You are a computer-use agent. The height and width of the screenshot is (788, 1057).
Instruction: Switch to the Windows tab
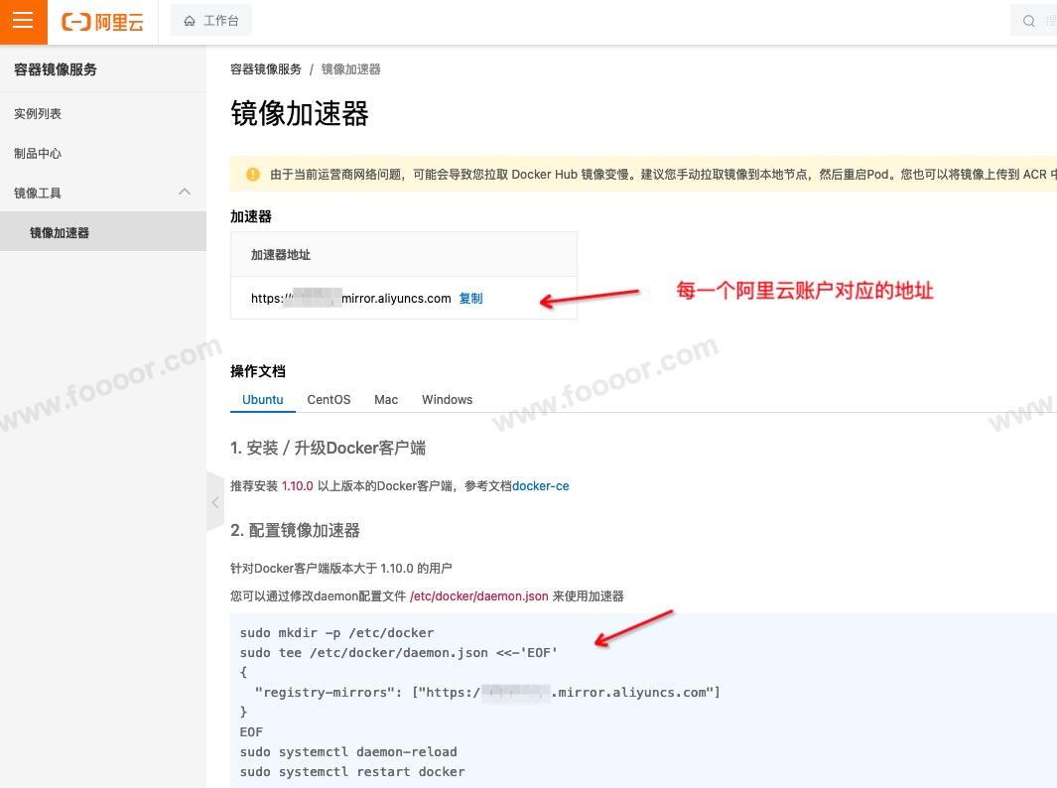coord(447,400)
